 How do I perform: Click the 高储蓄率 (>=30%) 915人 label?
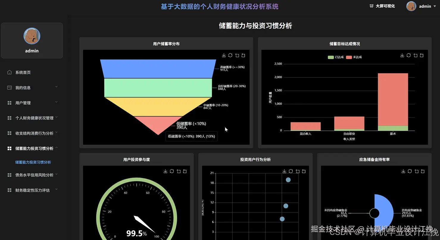(232, 68)
